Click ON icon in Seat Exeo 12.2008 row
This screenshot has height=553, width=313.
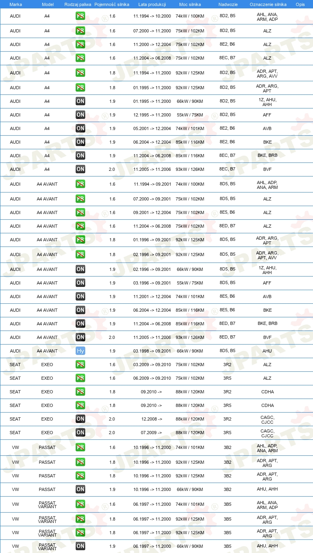(x=80, y=419)
